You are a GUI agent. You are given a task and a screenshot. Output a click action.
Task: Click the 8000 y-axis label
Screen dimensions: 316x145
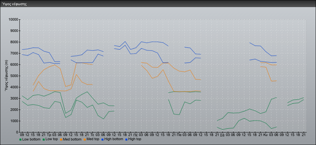(14, 42)
